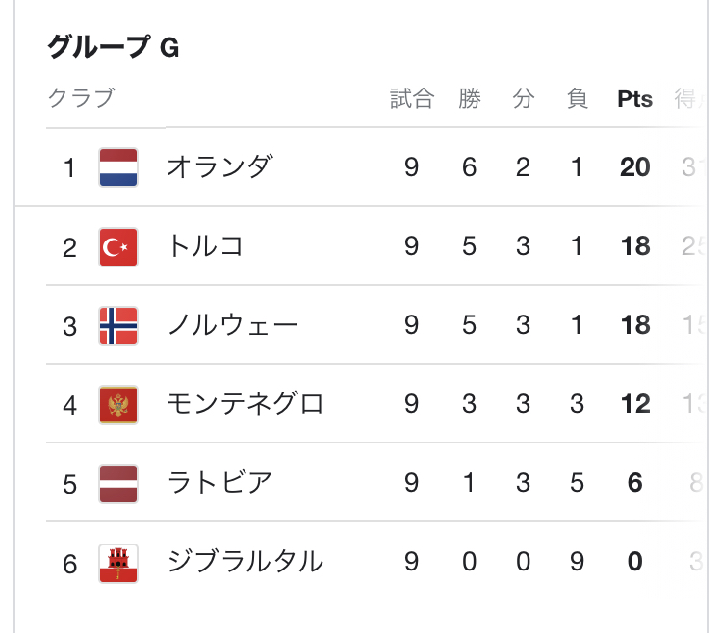The height and width of the screenshot is (633, 722).
Task: Click the Turkey flag icon
Action: 118,247
